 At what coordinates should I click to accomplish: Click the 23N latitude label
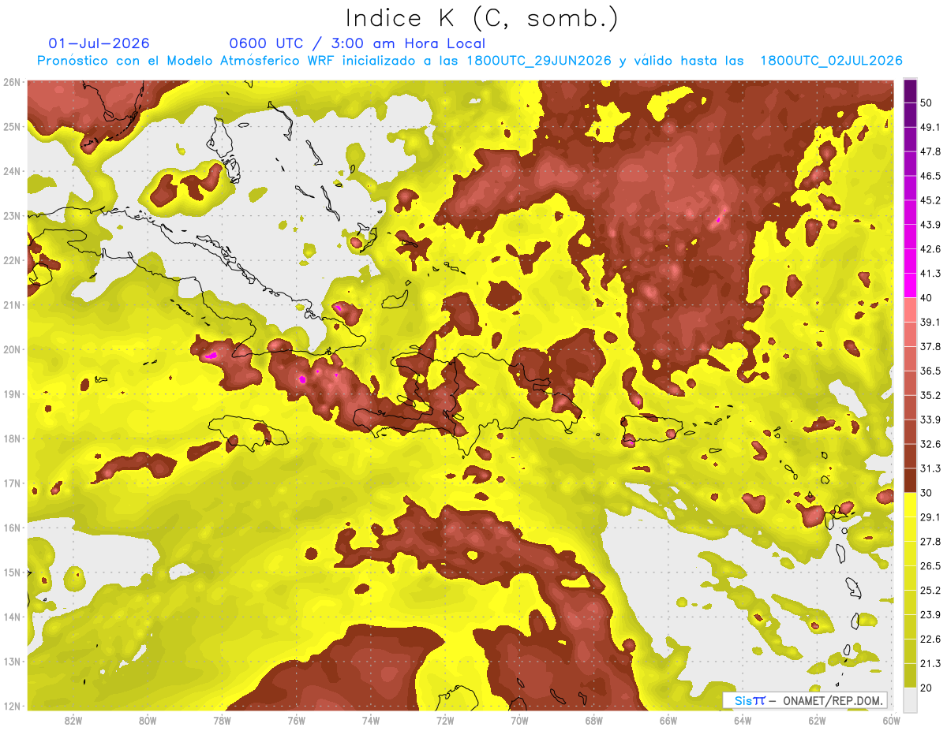pos(11,215)
